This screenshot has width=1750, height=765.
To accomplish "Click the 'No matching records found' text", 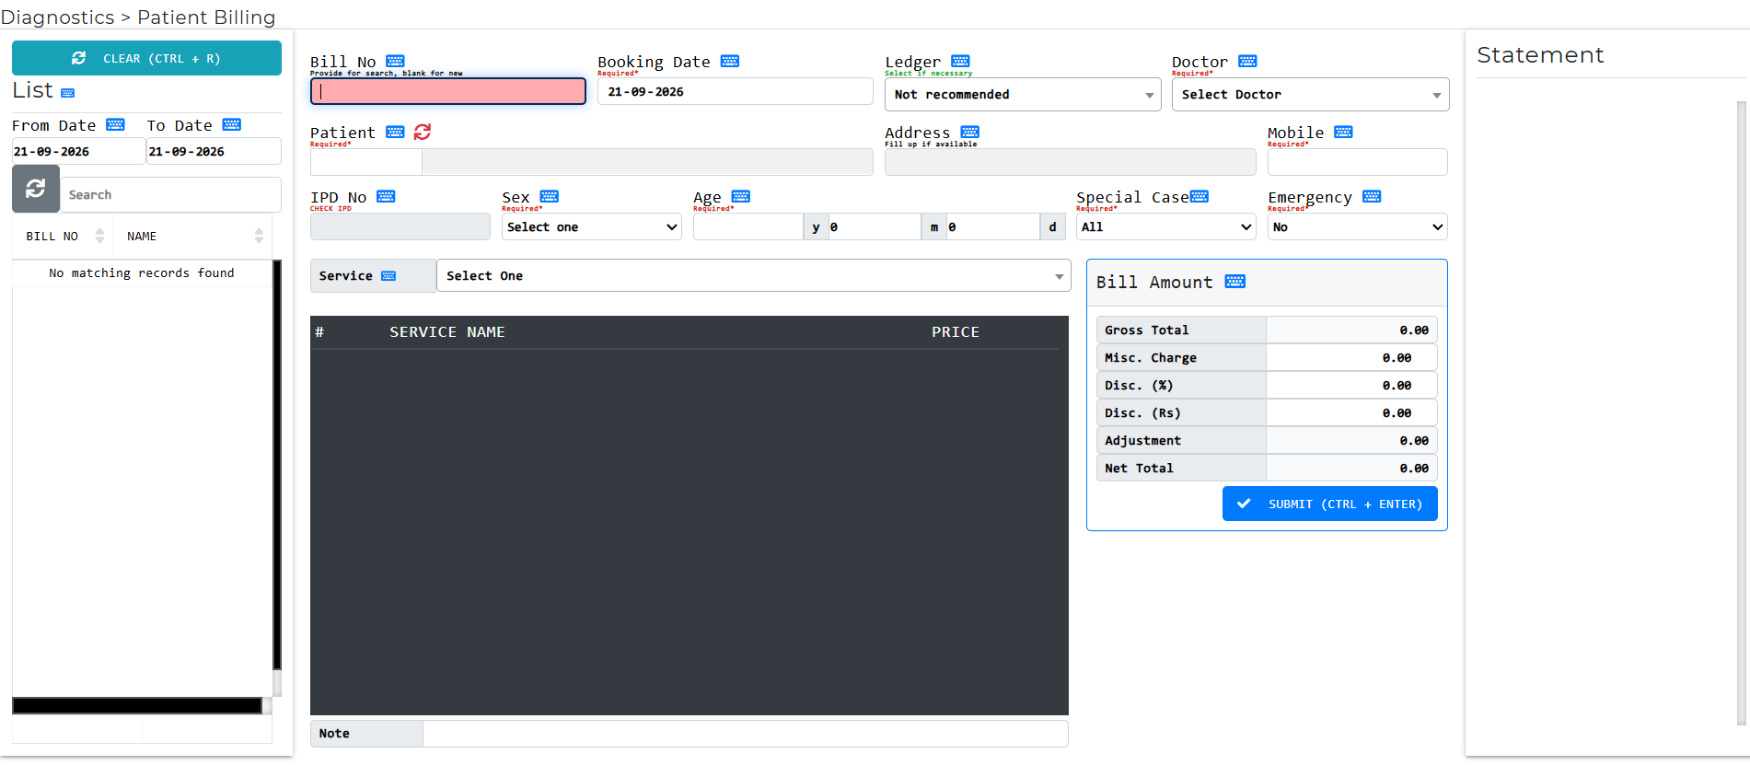I will click(x=142, y=273).
